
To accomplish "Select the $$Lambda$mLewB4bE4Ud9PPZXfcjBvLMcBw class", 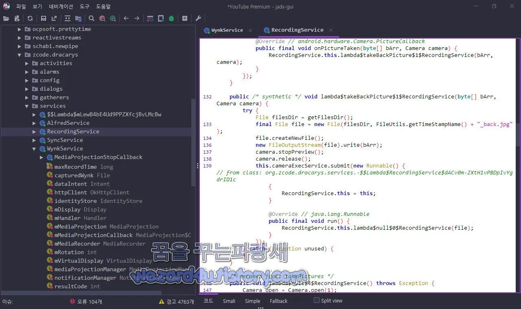I will 104,115.
